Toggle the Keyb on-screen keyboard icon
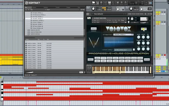The width and height of the screenshot is (169, 106). 109,3
